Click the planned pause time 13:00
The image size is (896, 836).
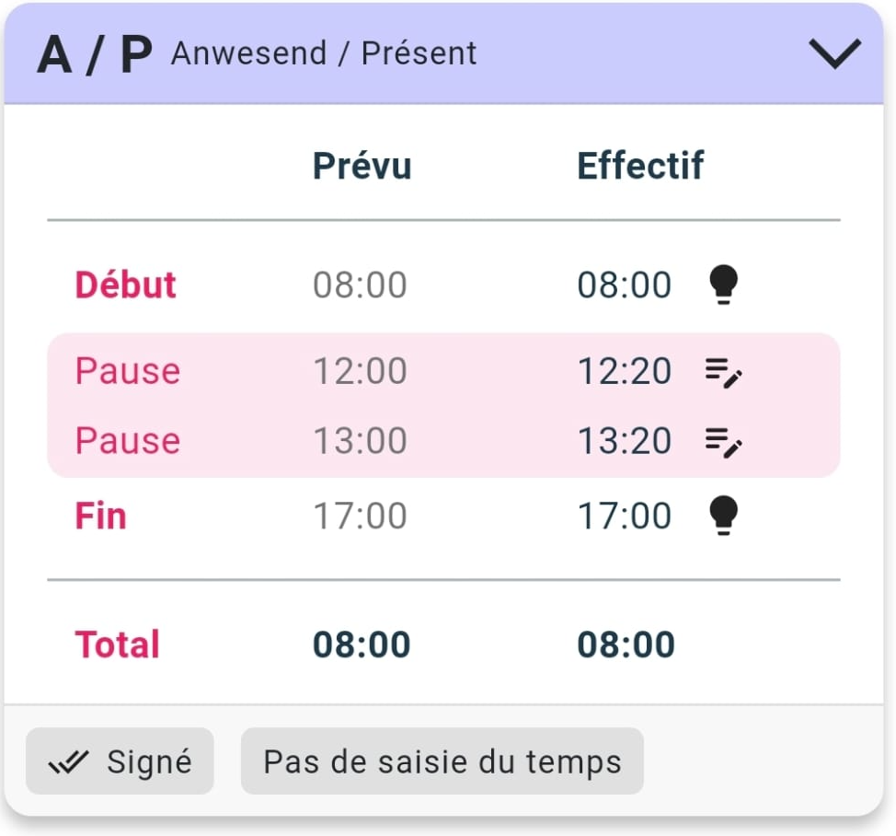point(360,442)
